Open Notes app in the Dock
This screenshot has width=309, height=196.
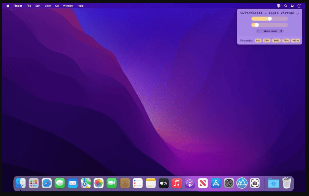tap(151, 183)
